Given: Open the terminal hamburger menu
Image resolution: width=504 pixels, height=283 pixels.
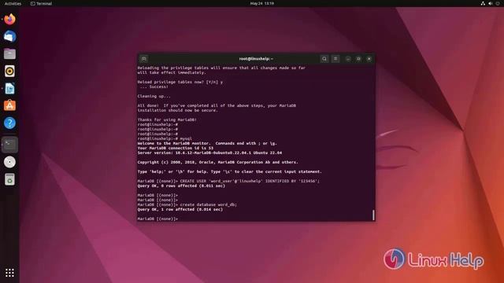Looking at the screenshot, I should coord(335,59).
